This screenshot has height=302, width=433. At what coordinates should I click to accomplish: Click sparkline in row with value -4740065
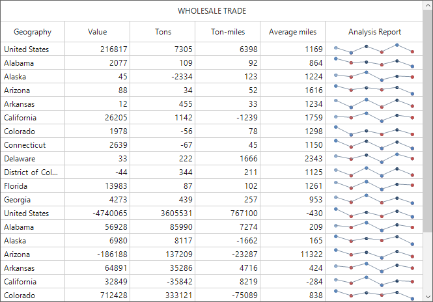[374, 213]
